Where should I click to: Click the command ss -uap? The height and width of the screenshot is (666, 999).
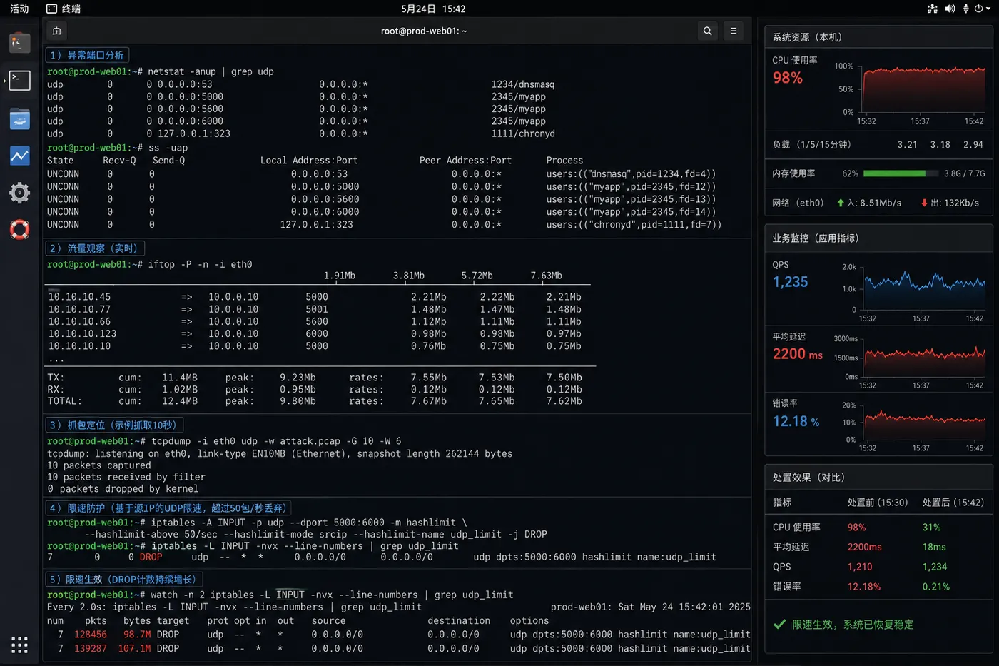coord(168,148)
